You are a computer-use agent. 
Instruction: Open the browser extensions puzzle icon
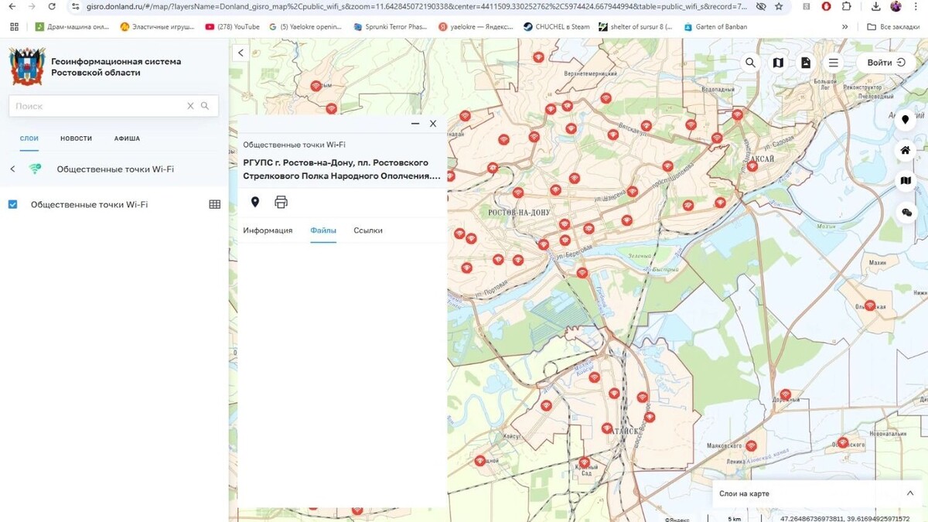(x=847, y=6)
